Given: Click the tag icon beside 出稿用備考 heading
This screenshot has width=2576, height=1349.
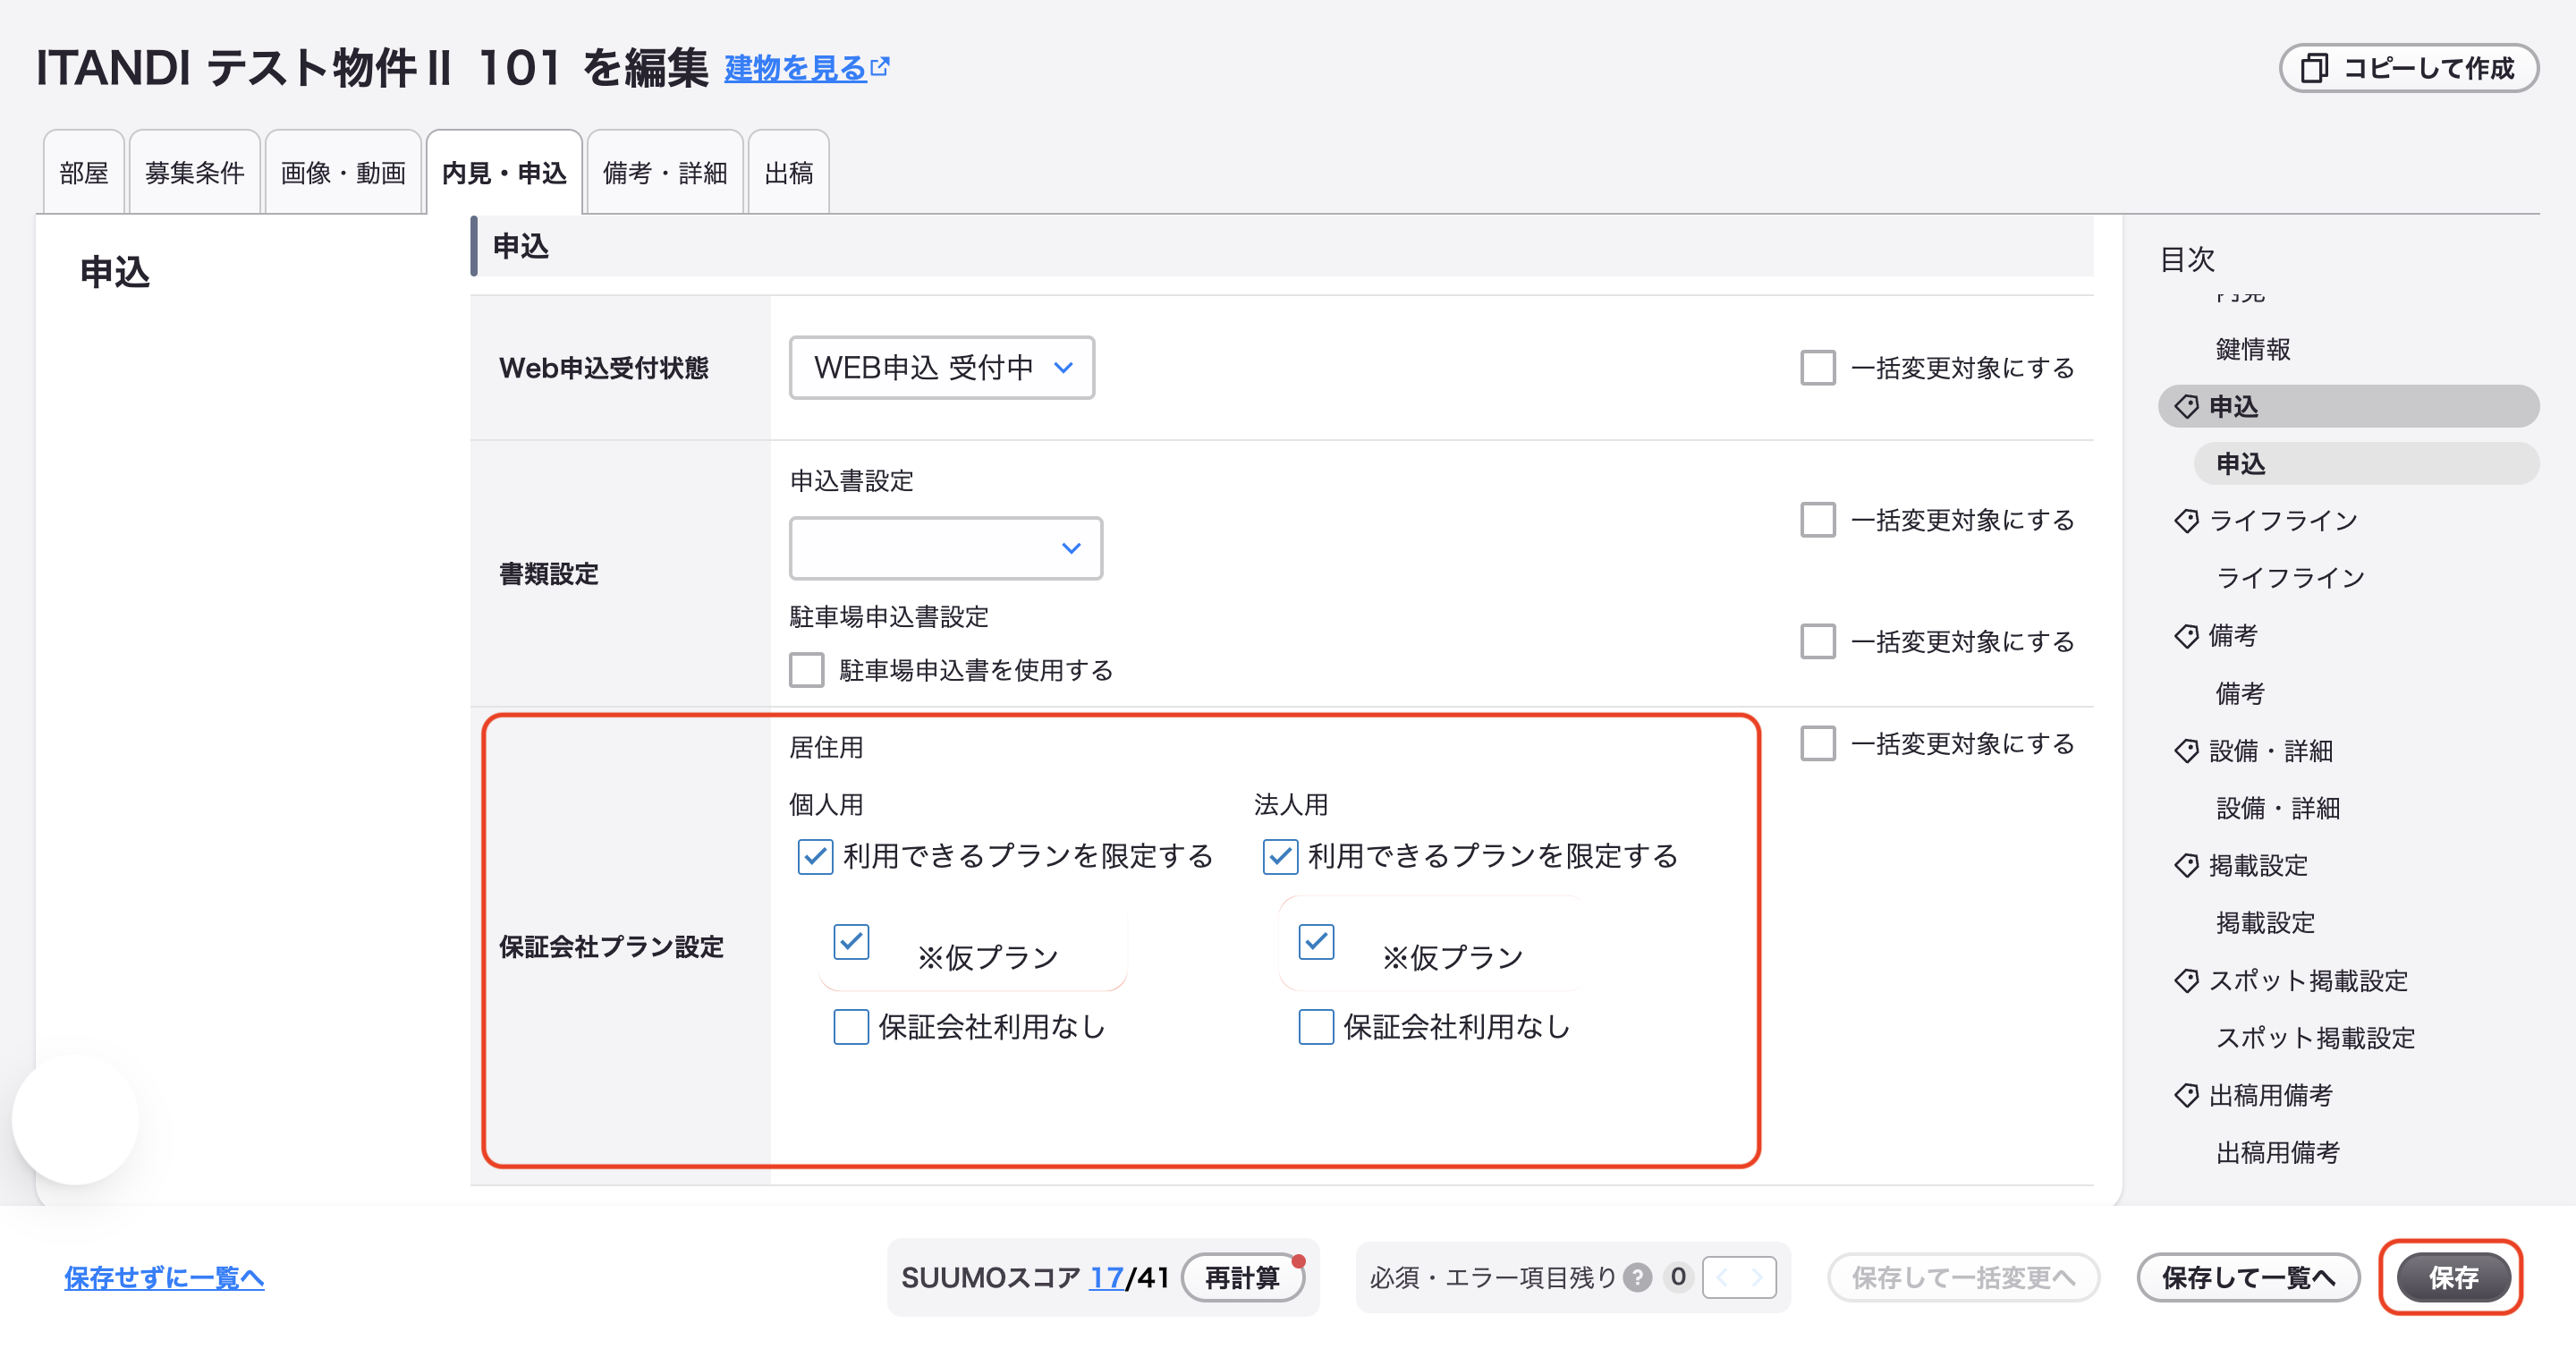Looking at the screenshot, I should point(2186,1096).
